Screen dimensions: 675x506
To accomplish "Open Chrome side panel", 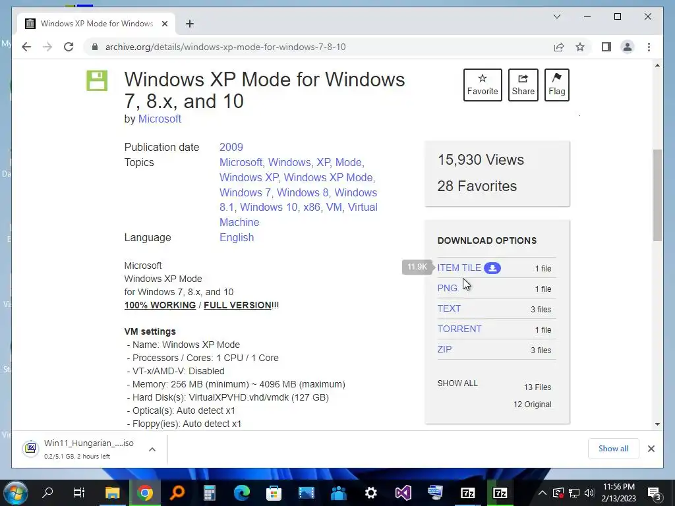I will (x=606, y=47).
